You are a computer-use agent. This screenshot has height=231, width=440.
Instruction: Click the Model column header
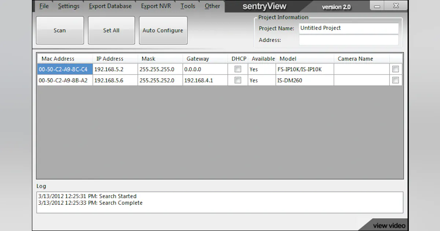tap(305, 59)
